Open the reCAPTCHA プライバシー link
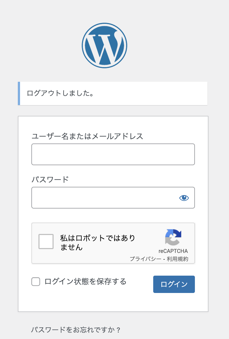 coord(146,259)
